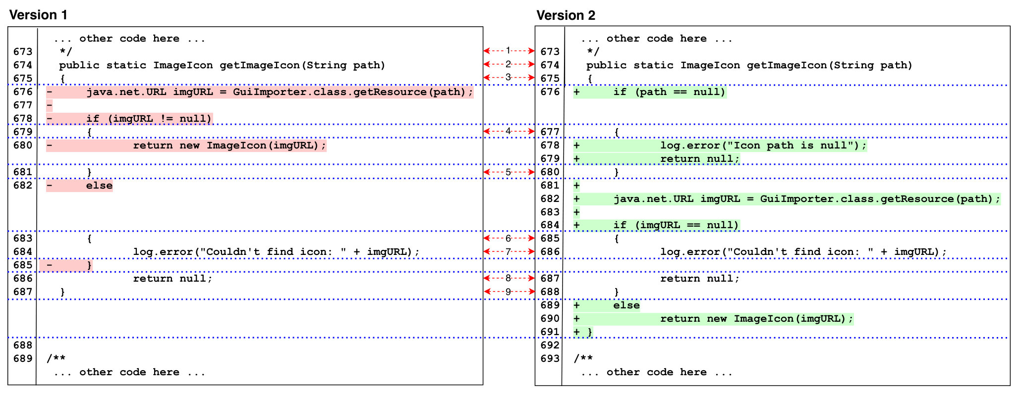1018x394 pixels.
Task: Click the mapping arrow labeled 3
Action: [509, 77]
